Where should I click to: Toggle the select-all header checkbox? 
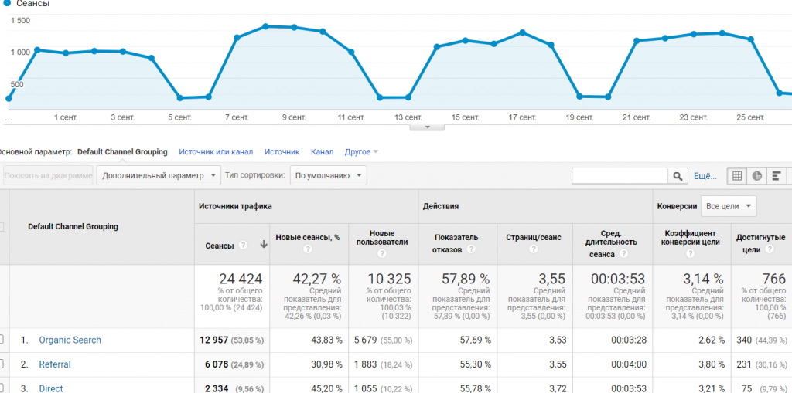click(x=2, y=227)
